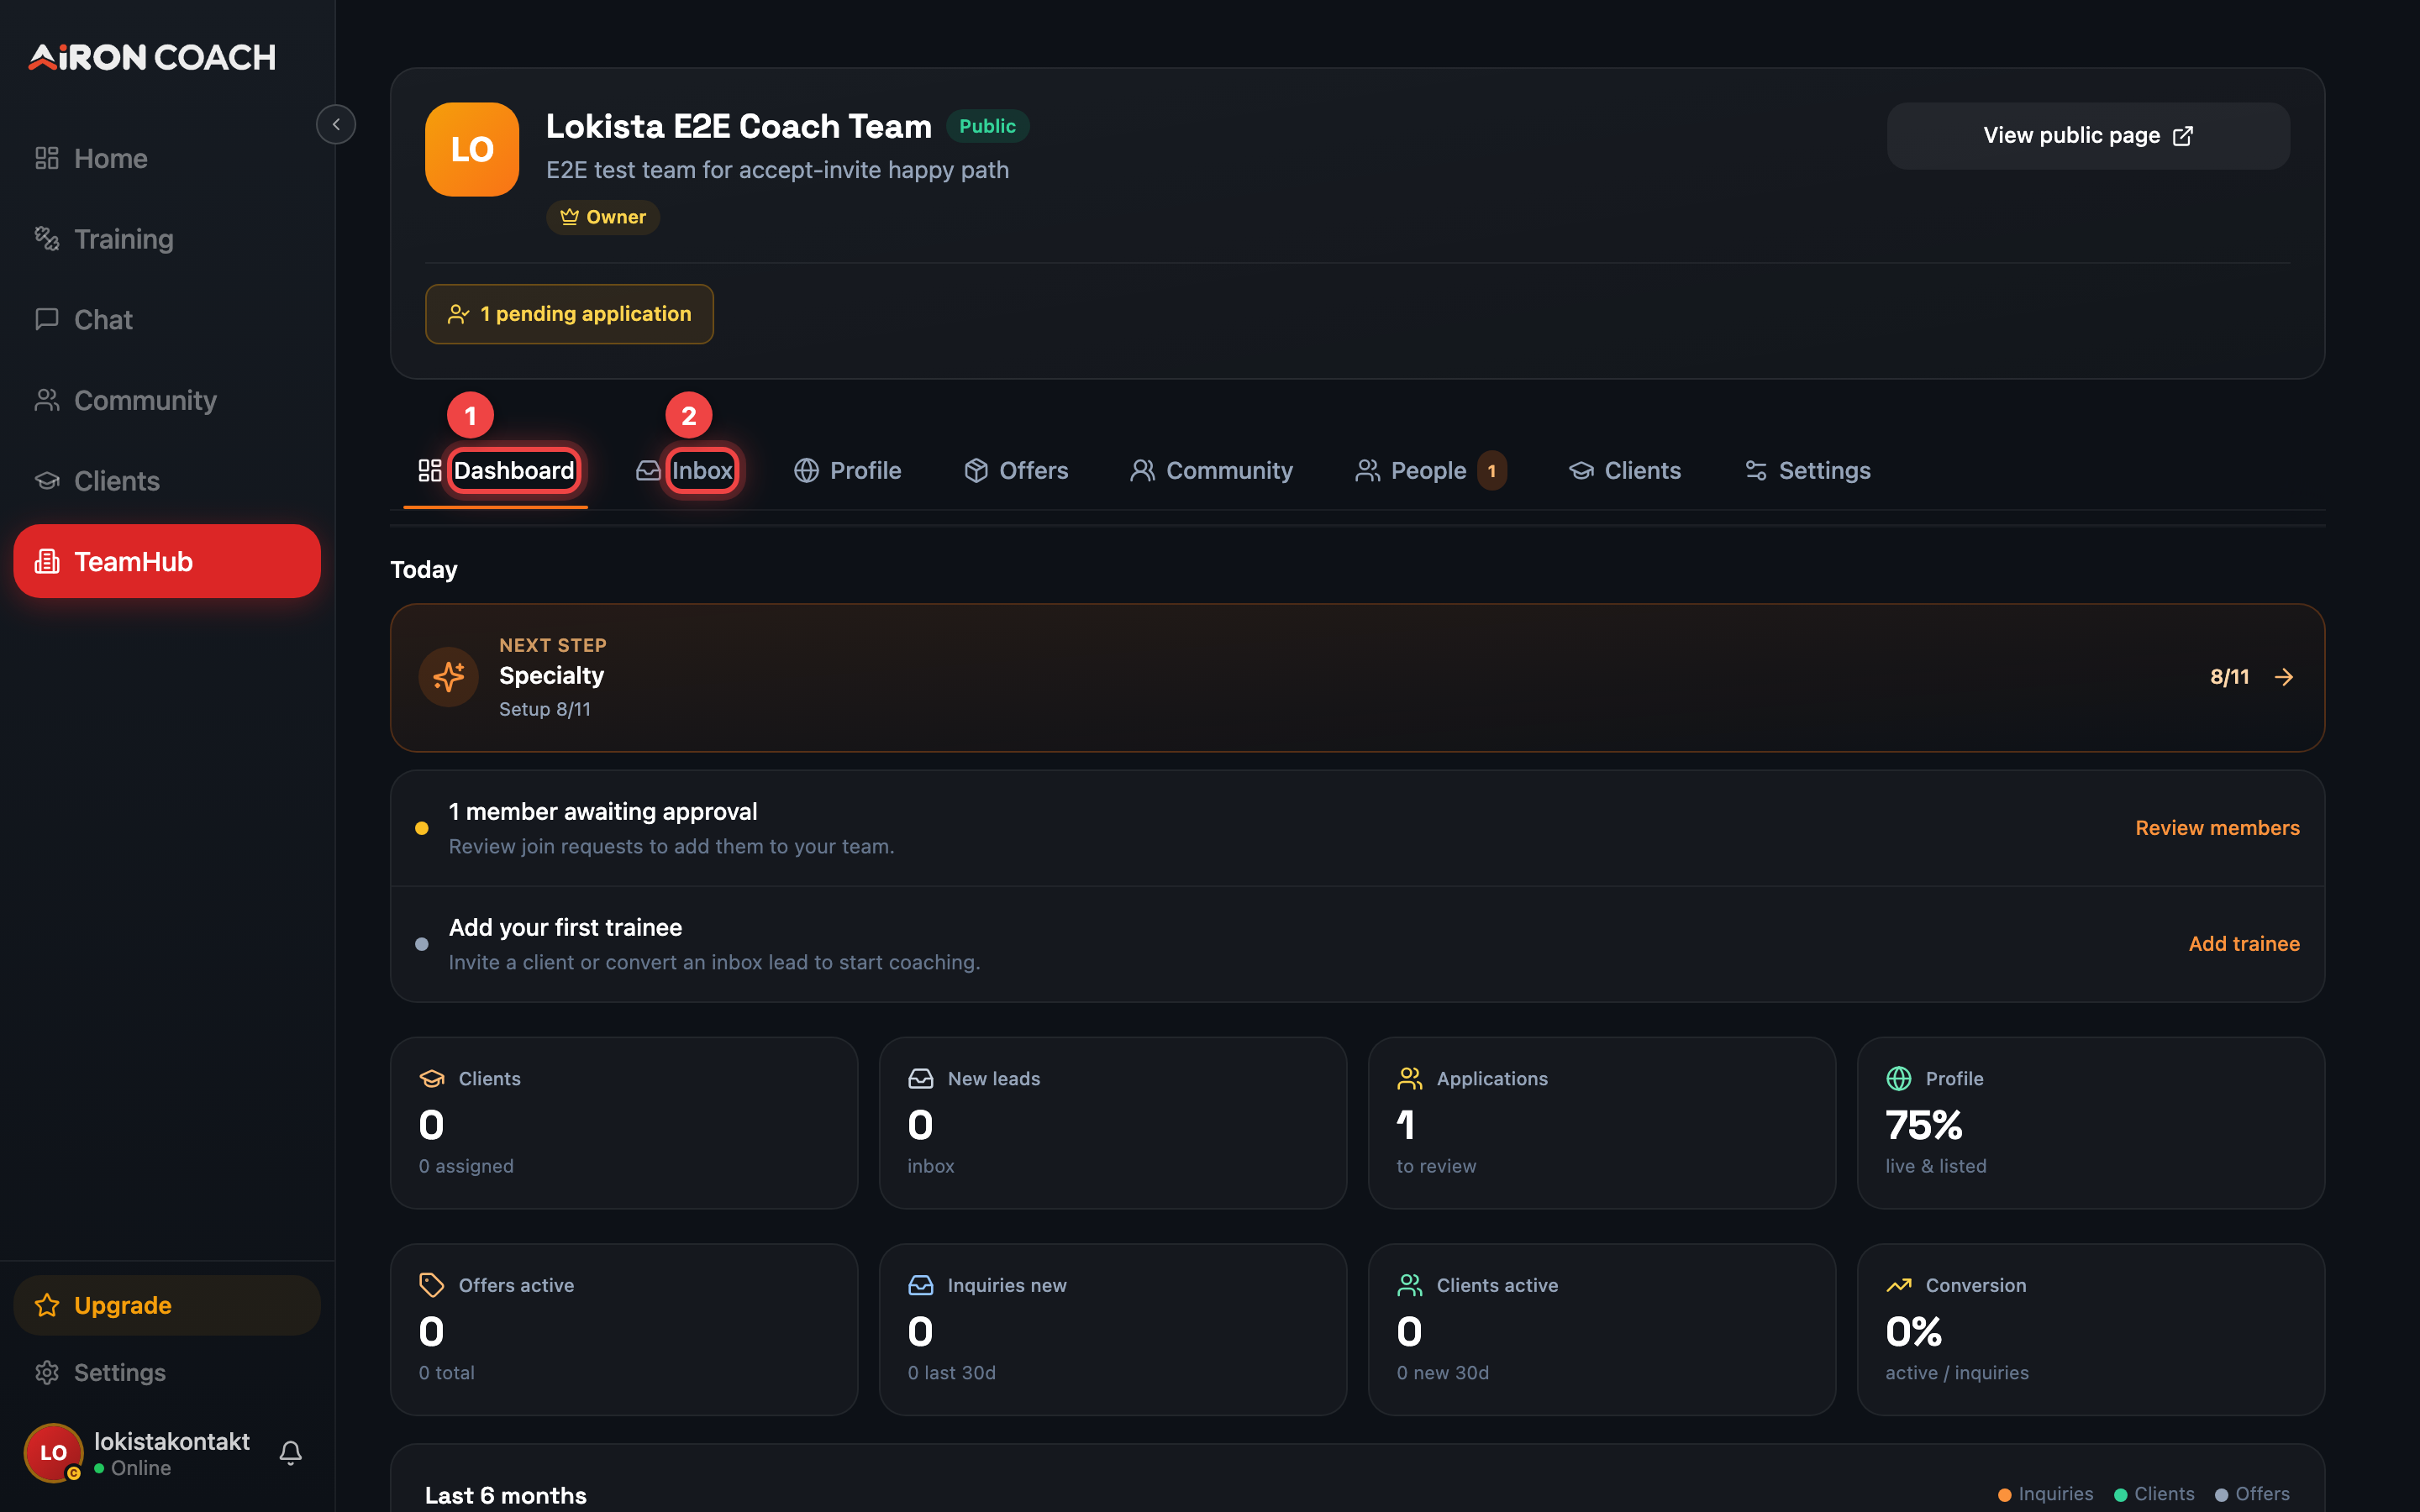
Task: Switch to the Dashboard tab
Action: [496, 470]
